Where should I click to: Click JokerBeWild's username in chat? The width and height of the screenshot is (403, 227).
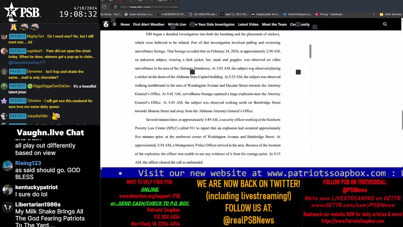click(x=37, y=116)
